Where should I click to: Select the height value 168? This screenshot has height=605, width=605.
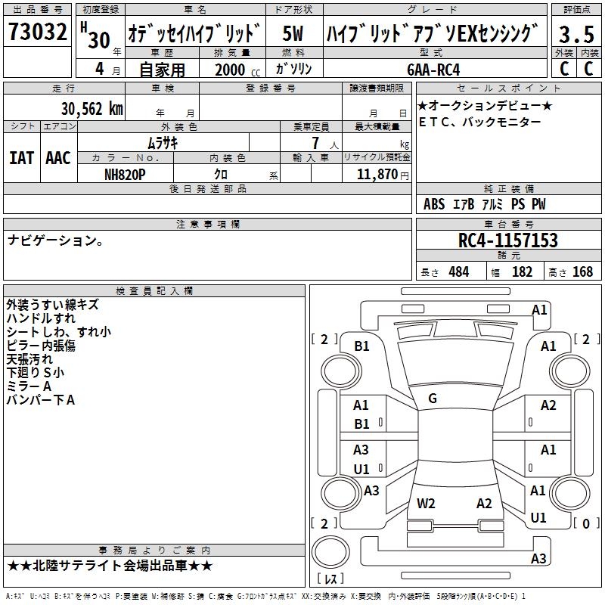[x=582, y=271]
